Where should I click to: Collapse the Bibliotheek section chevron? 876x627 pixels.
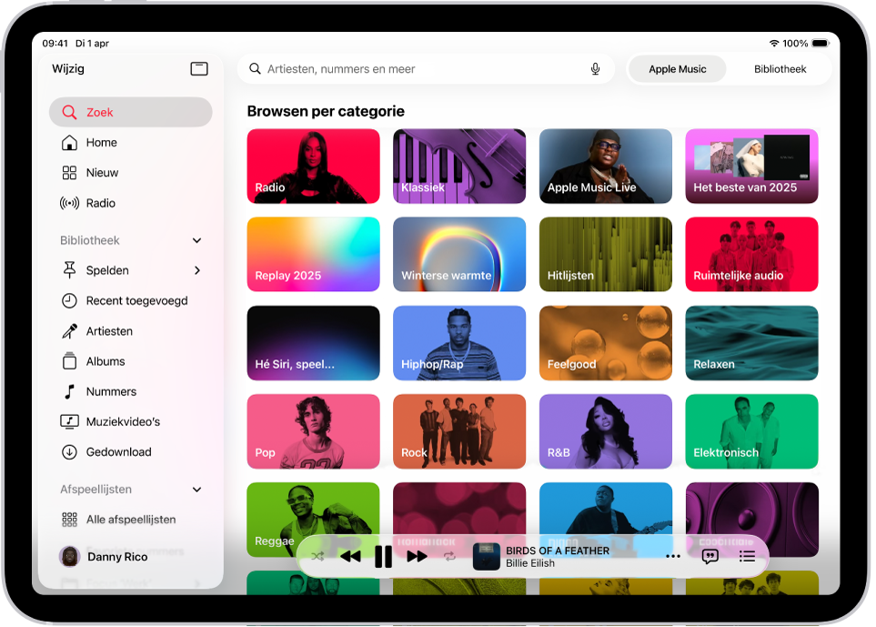(x=196, y=240)
